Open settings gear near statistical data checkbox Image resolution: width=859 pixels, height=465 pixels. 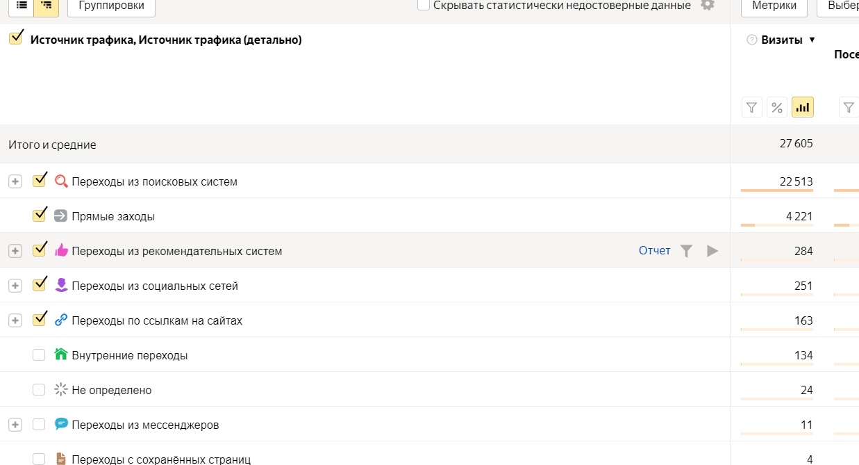707,5
